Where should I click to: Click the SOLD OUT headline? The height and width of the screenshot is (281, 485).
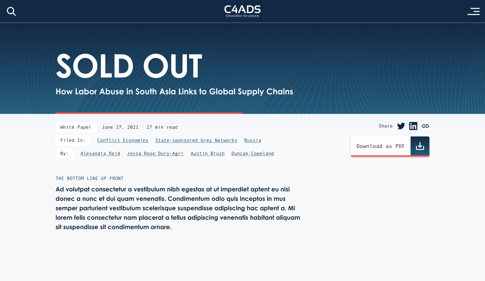(129, 66)
